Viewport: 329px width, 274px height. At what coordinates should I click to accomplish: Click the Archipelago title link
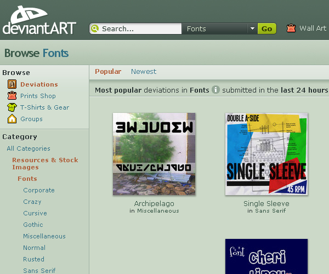(x=154, y=203)
